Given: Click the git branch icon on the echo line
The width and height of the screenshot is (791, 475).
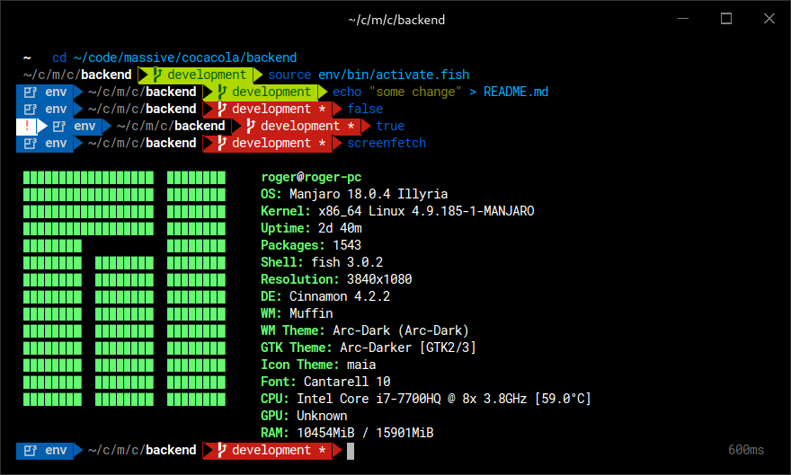Looking at the screenshot, I should (222, 92).
